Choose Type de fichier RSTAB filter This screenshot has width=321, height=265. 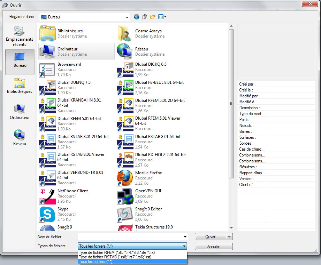[132, 257]
